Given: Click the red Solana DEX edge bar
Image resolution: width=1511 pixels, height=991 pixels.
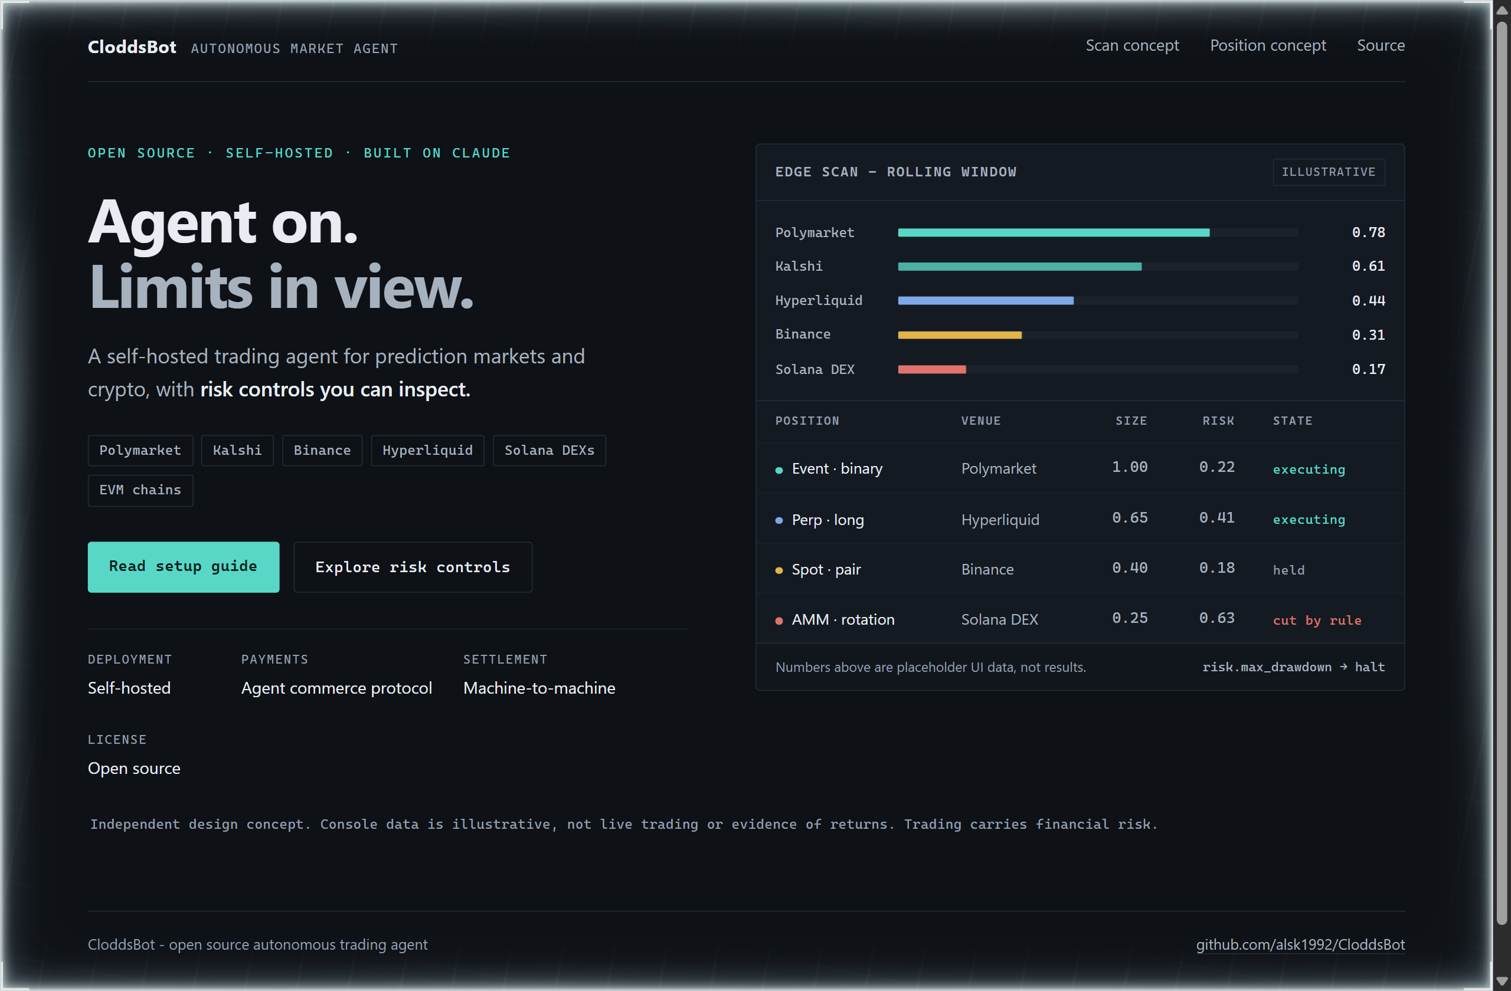Looking at the screenshot, I should [932, 369].
